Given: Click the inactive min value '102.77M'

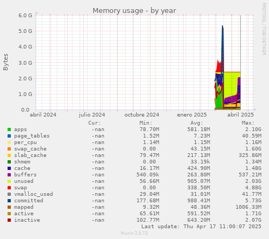Looking at the screenshot, I should 148,220.
